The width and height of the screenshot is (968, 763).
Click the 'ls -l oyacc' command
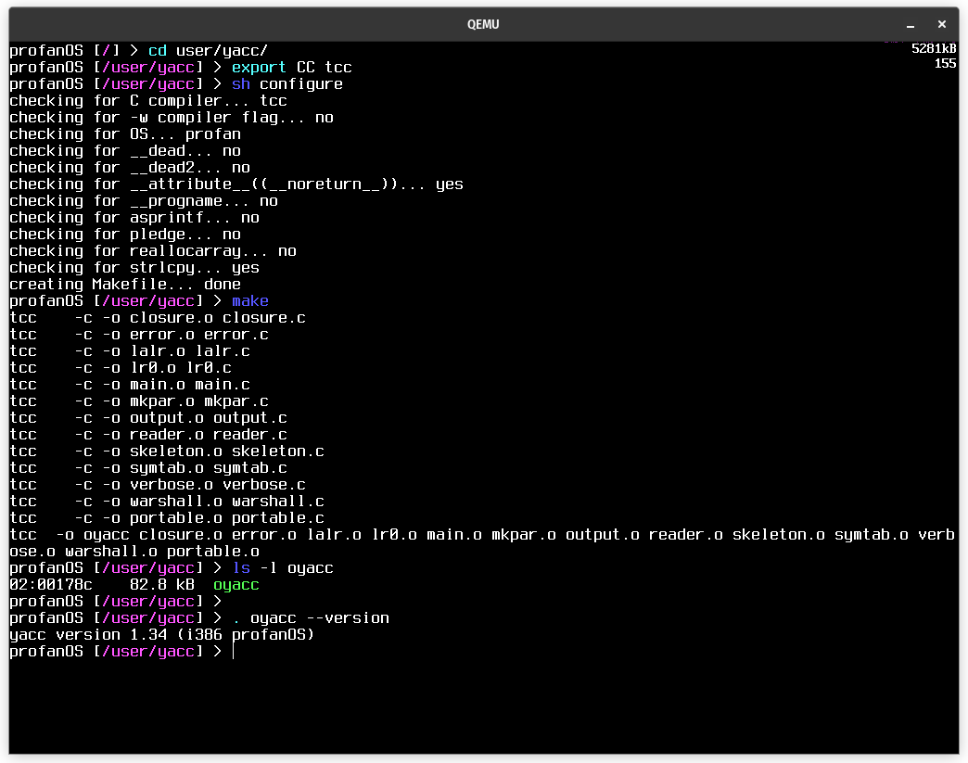click(282, 568)
